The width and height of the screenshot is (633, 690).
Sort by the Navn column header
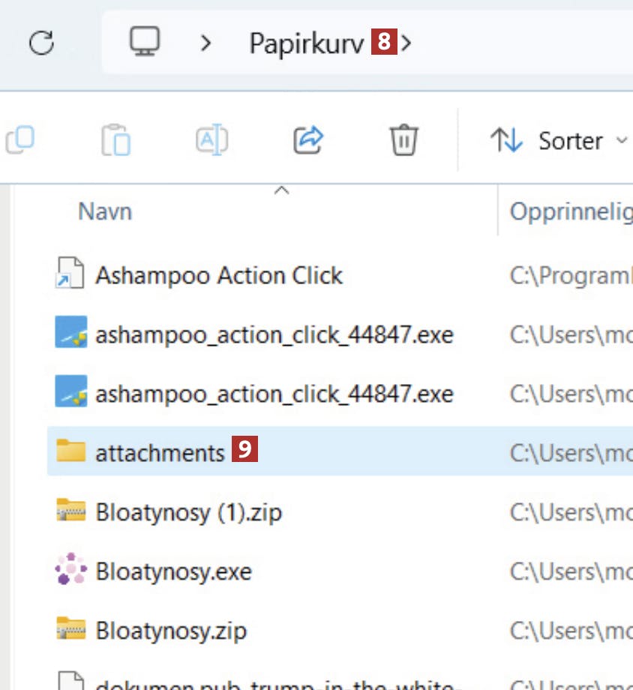pos(105,211)
